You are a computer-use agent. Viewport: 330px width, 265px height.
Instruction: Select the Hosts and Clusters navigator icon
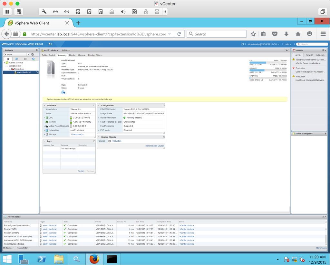(x=8, y=59)
